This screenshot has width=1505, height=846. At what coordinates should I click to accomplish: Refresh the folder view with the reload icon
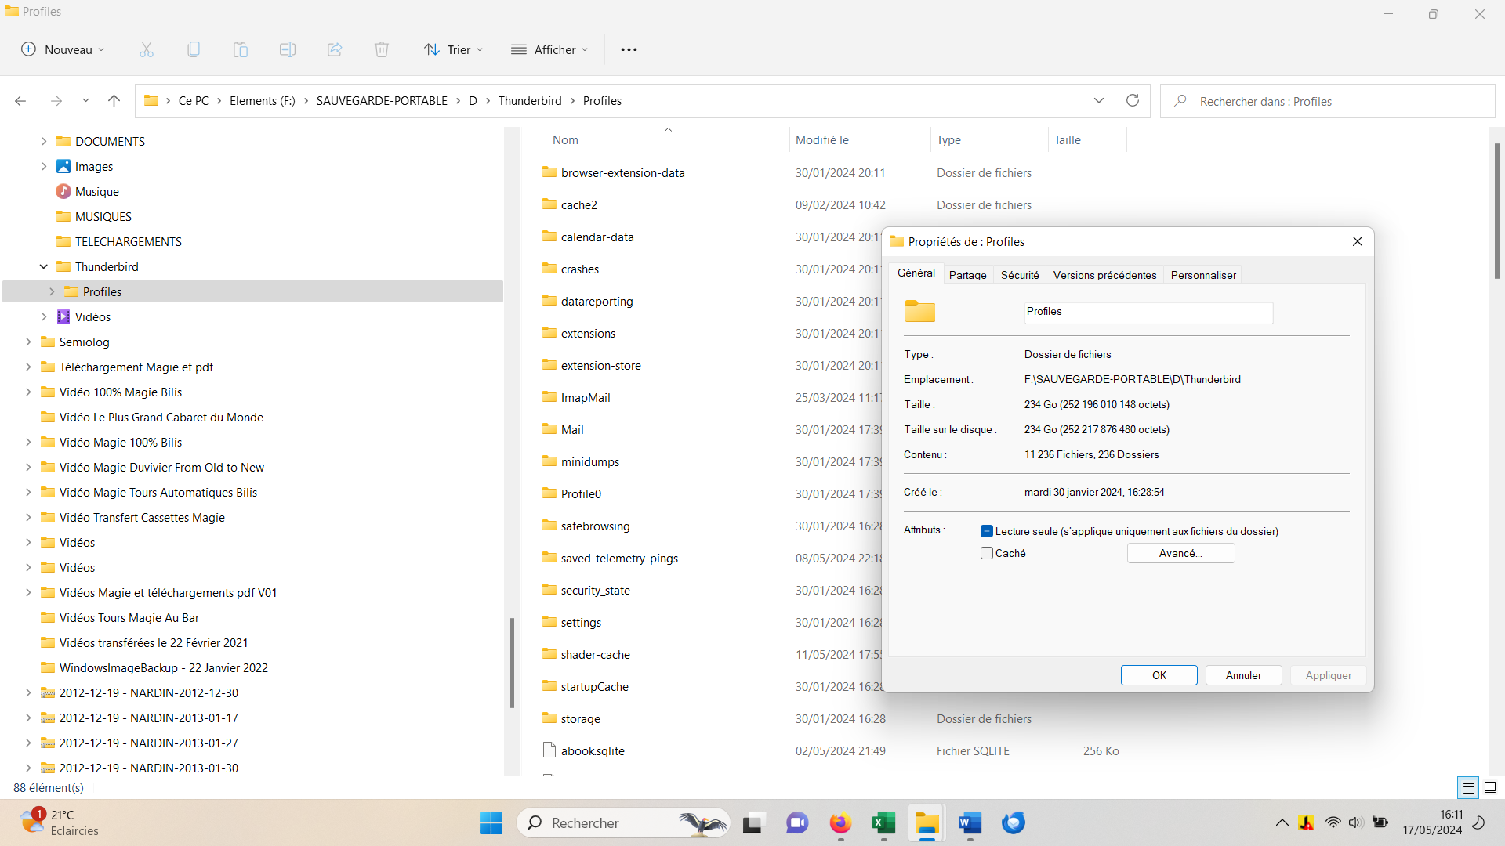(x=1132, y=100)
